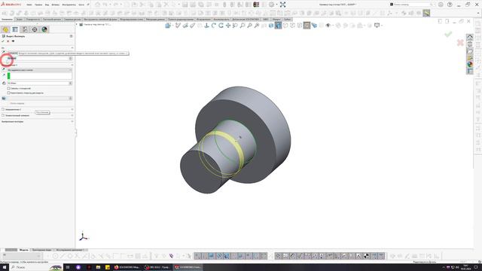Switch to OBS in the taskbar
482x271 pixels.
(x=157, y=267)
